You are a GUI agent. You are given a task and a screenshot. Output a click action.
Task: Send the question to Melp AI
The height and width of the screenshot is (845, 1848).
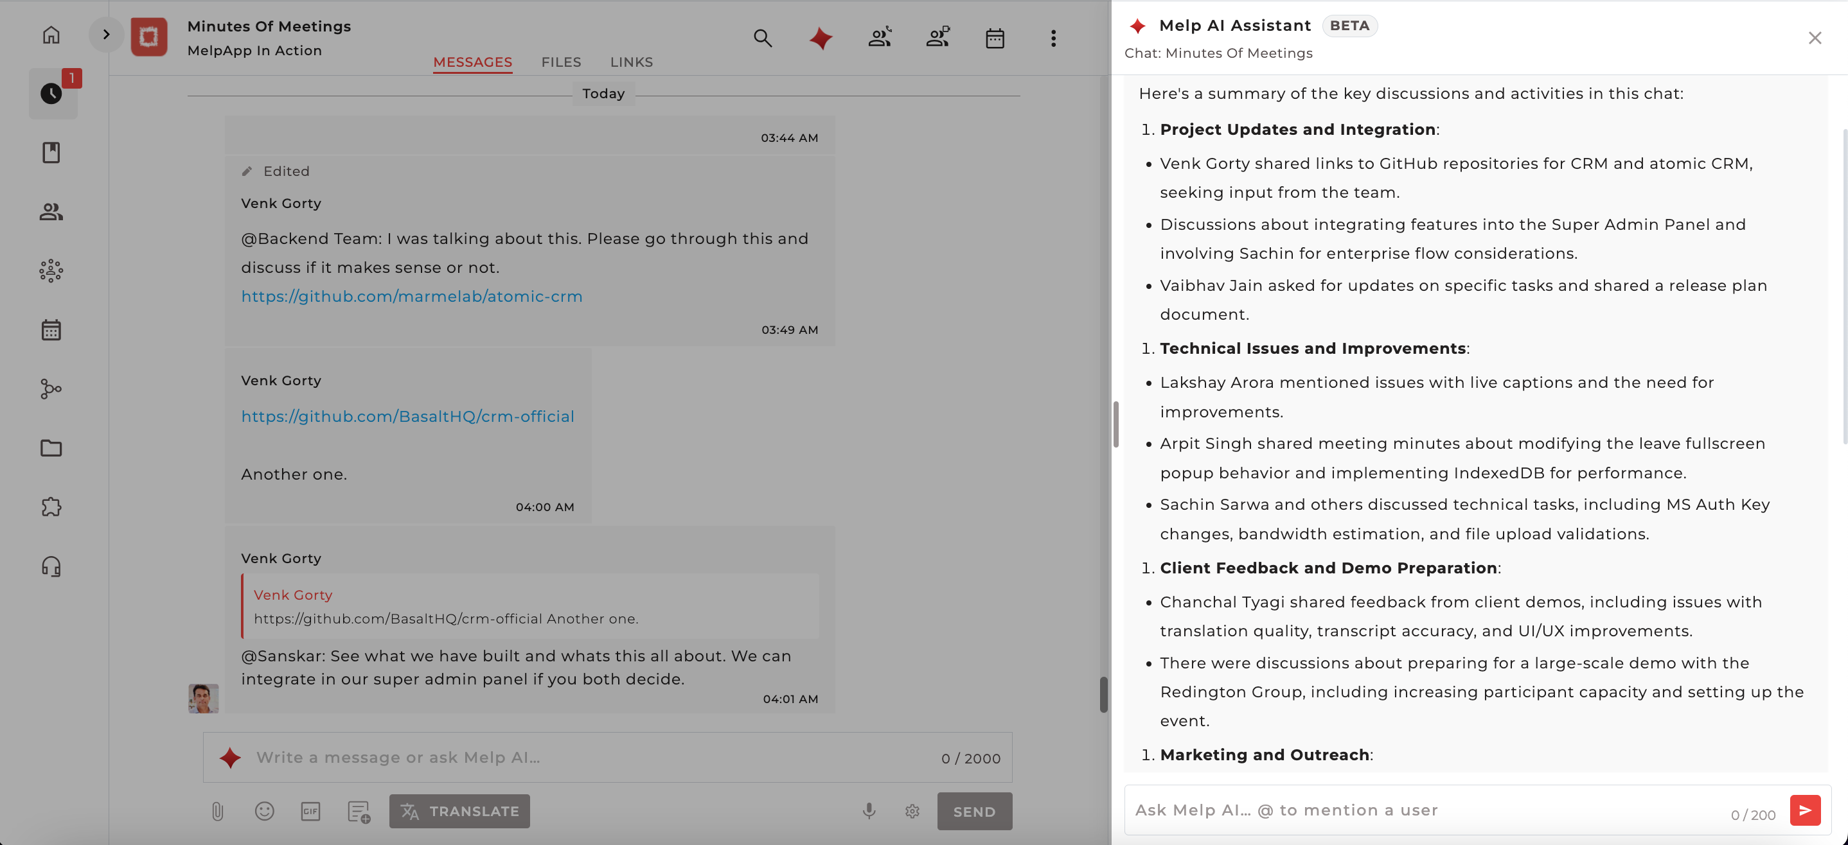1805,810
